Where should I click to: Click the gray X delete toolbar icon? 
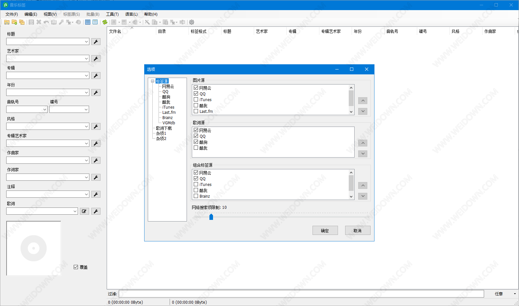coord(39,22)
